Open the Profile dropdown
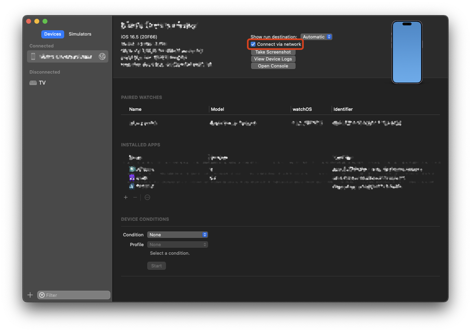Screen dimensions: 471x332 click(177, 244)
